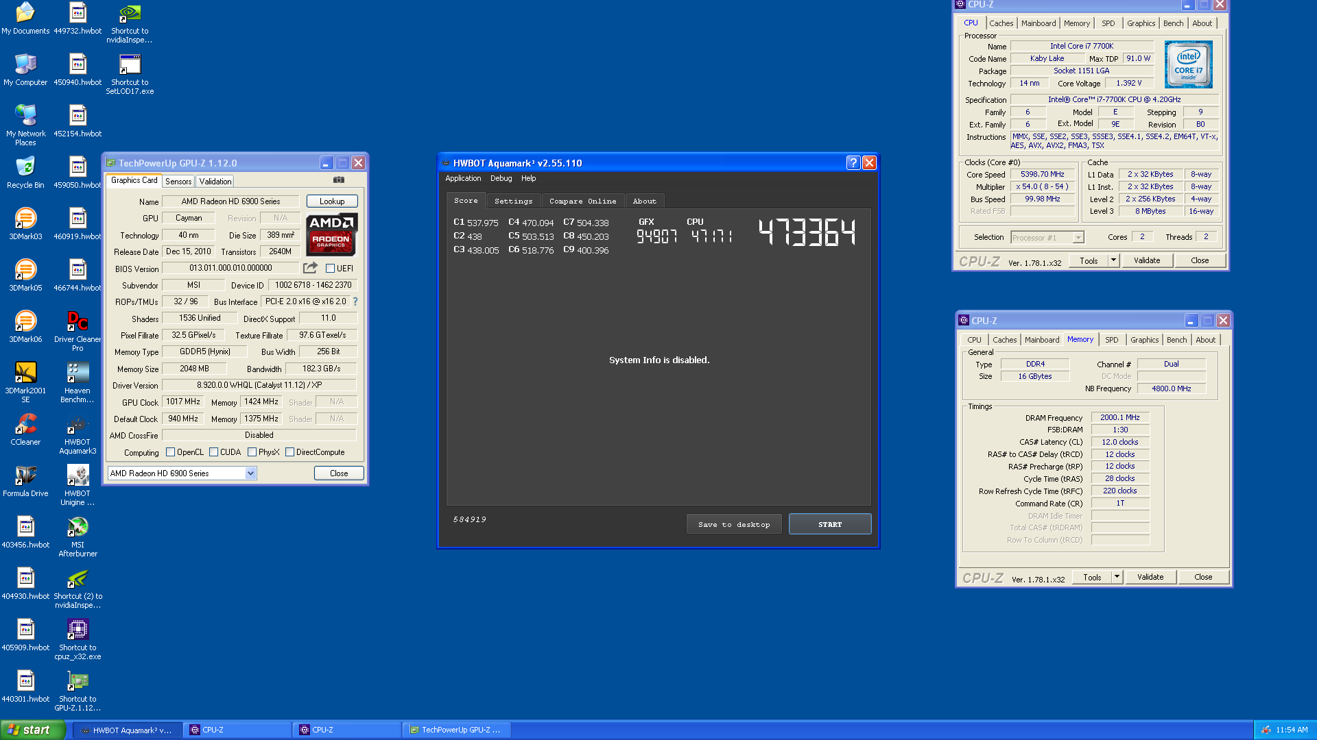Click BIOS Version field in GPU-Z
The height and width of the screenshot is (740, 1317).
pyautogui.click(x=230, y=268)
